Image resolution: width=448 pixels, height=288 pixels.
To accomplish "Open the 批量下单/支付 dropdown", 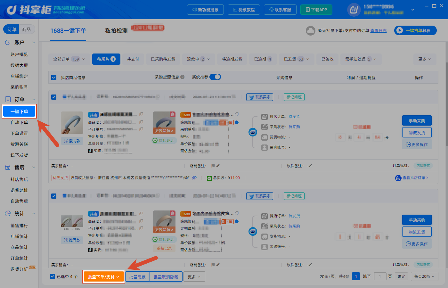I will click(x=104, y=277).
